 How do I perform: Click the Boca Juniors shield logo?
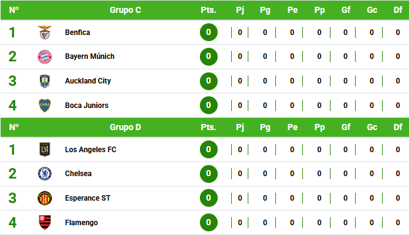pos(45,106)
